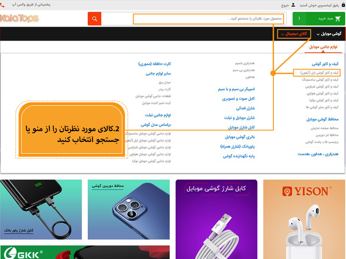The height and width of the screenshot is (259, 346).
Task: Click the product search input field
Action: click(208, 19)
